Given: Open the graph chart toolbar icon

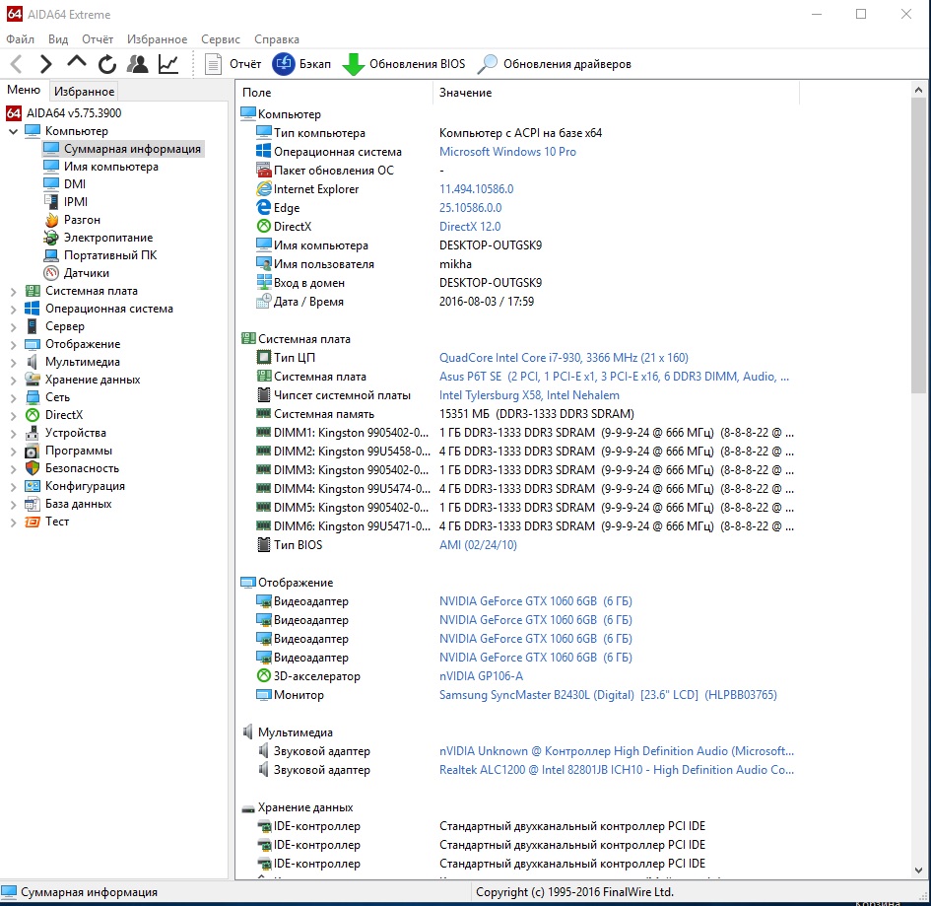Looking at the screenshot, I should click(168, 63).
